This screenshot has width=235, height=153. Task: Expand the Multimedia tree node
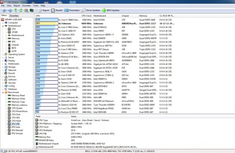(3, 64)
